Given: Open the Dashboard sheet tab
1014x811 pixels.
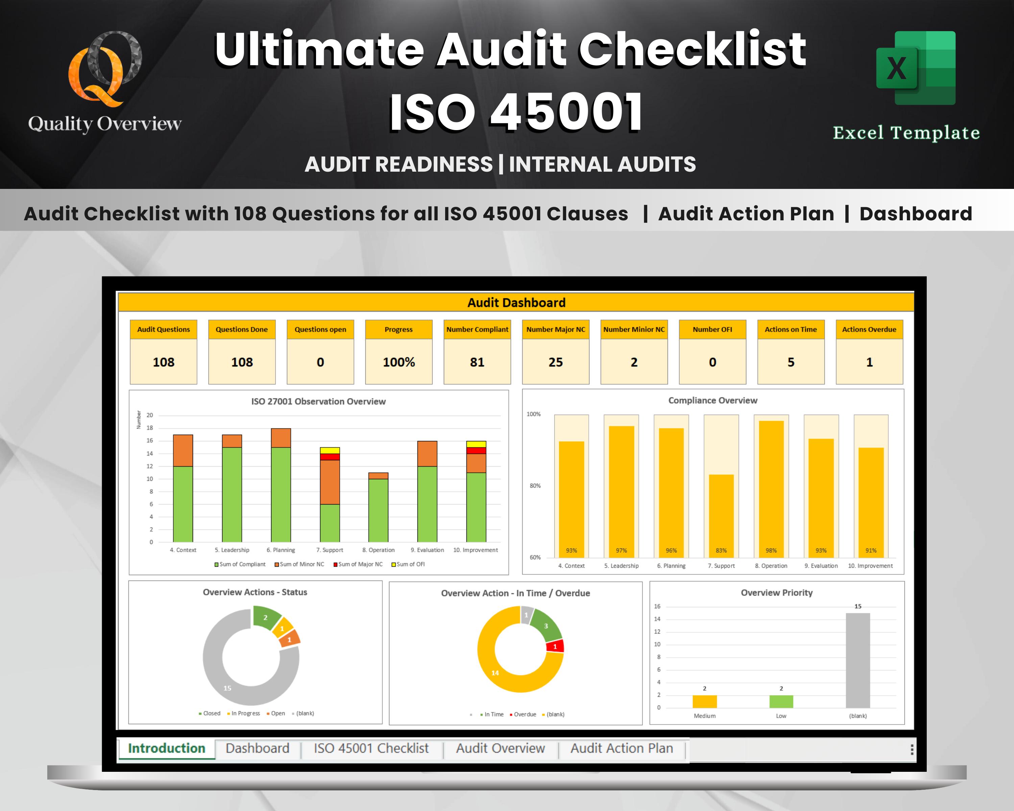Looking at the screenshot, I should [258, 748].
